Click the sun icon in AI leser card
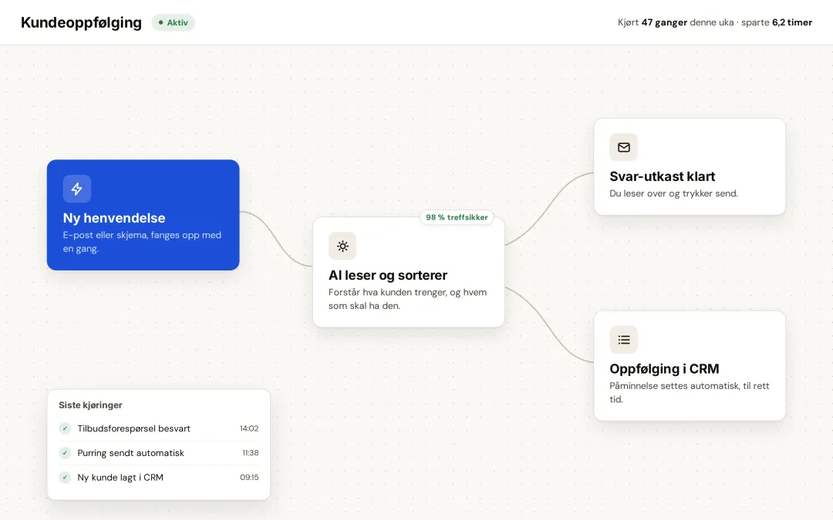The height and width of the screenshot is (520, 833). pos(342,247)
